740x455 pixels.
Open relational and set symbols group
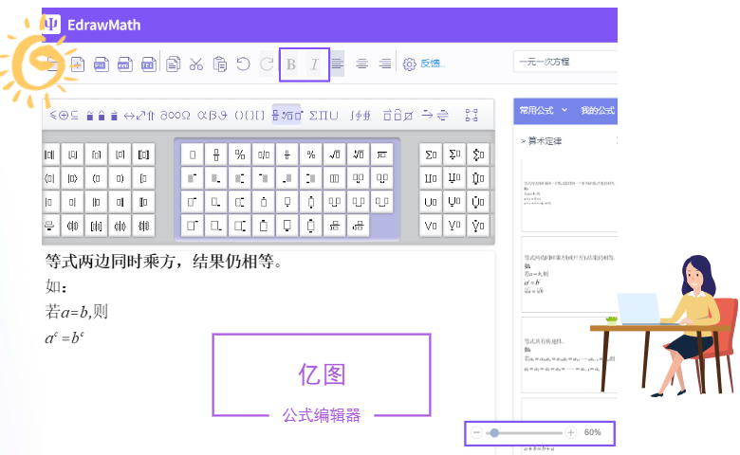click(65, 115)
